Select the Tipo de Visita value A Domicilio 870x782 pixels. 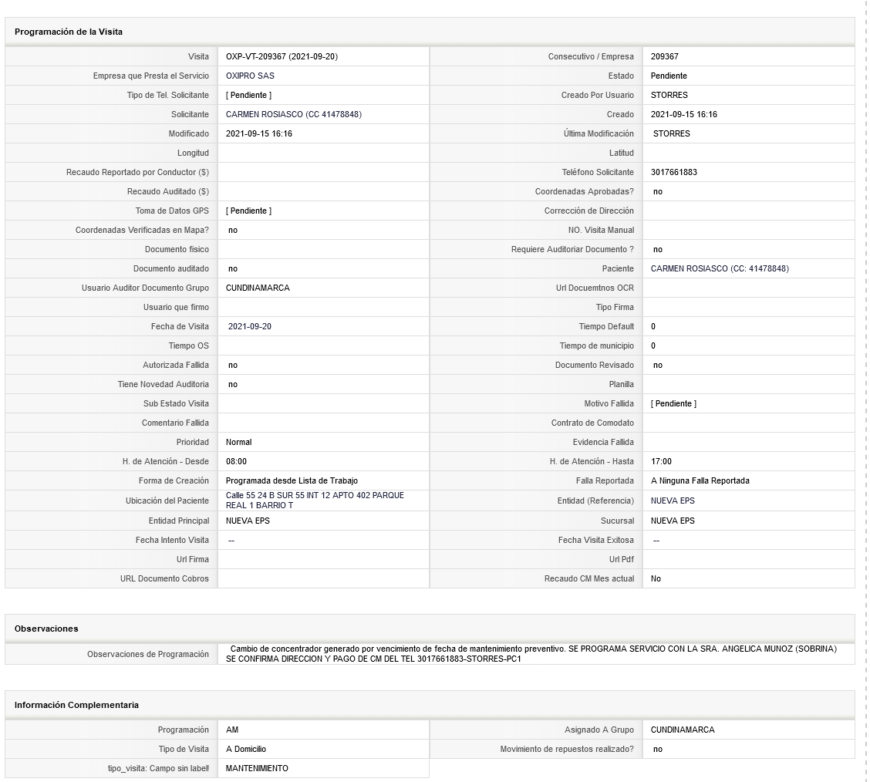click(246, 750)
